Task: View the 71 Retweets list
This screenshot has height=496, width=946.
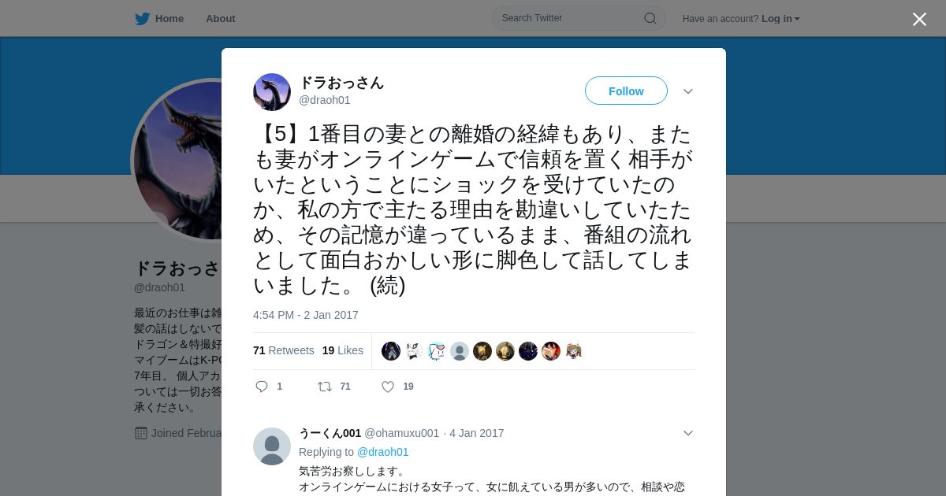Action: click(x=284, y=350)
